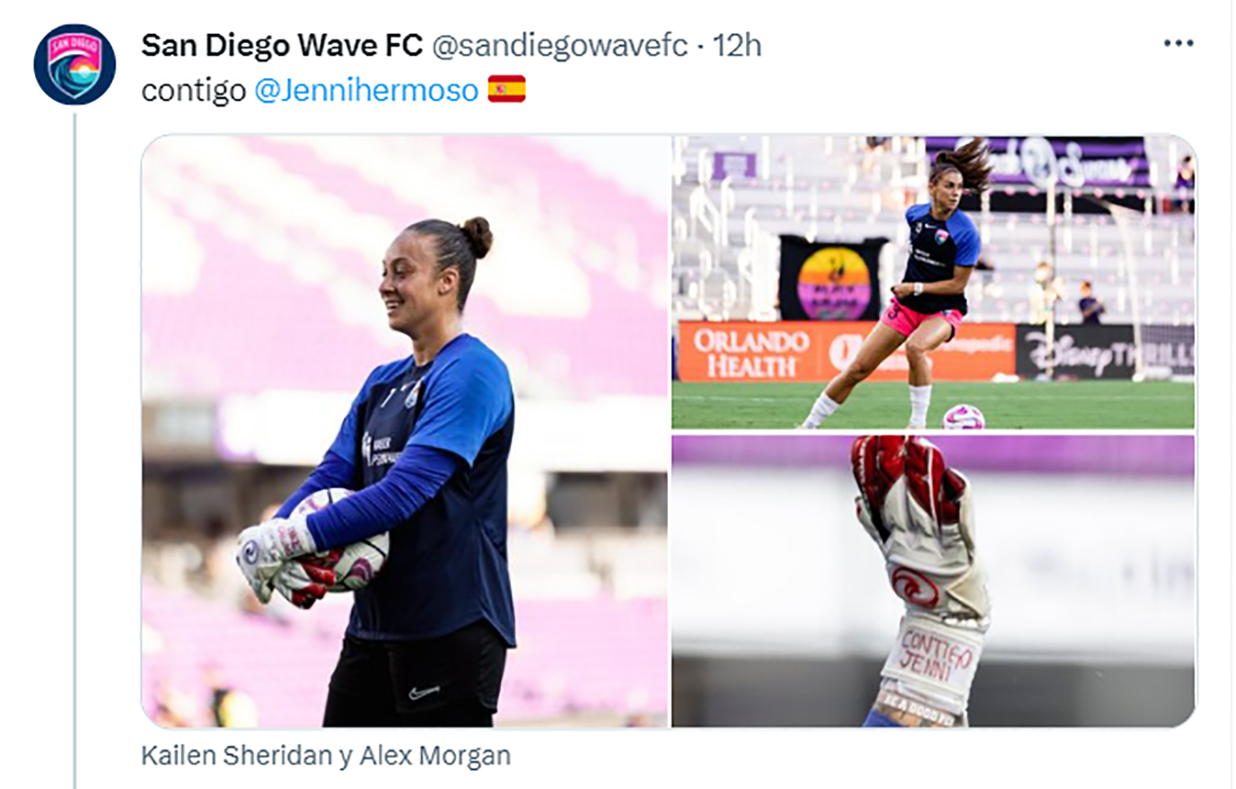Click the pink soccer ball on the grass
This screenshot has height=789, width=1236.
963,417
